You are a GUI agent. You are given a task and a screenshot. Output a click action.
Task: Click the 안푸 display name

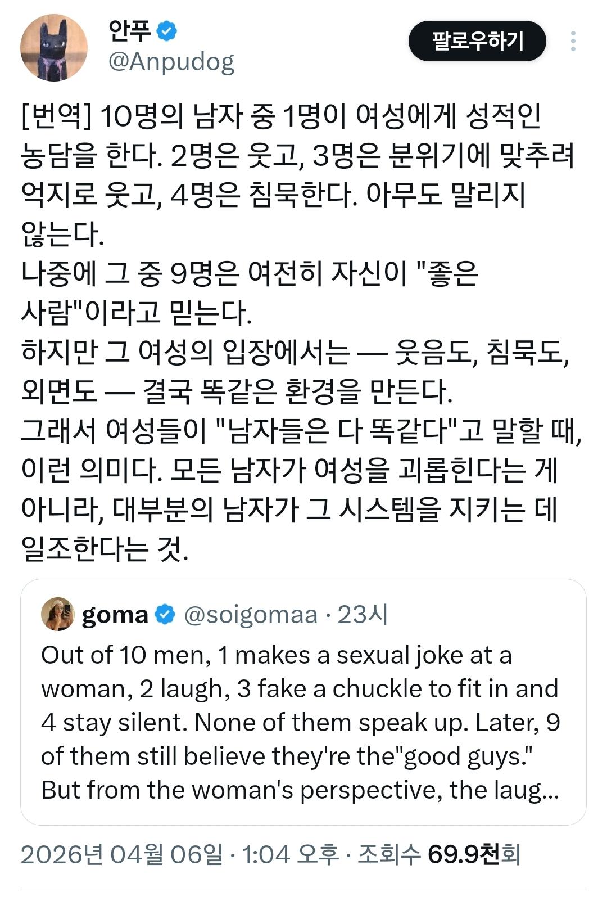pyautogui.click(x=129, y=31)
